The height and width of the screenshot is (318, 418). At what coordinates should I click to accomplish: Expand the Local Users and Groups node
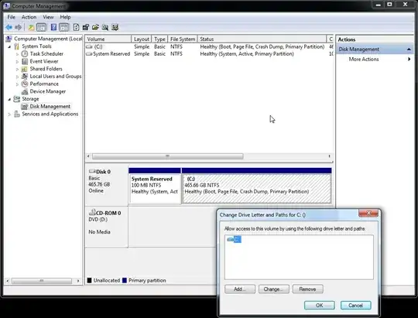point(17,77)
